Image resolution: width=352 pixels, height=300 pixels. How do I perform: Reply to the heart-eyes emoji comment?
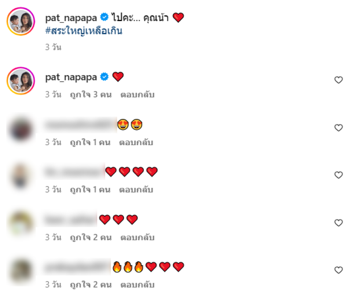(136, 142)
